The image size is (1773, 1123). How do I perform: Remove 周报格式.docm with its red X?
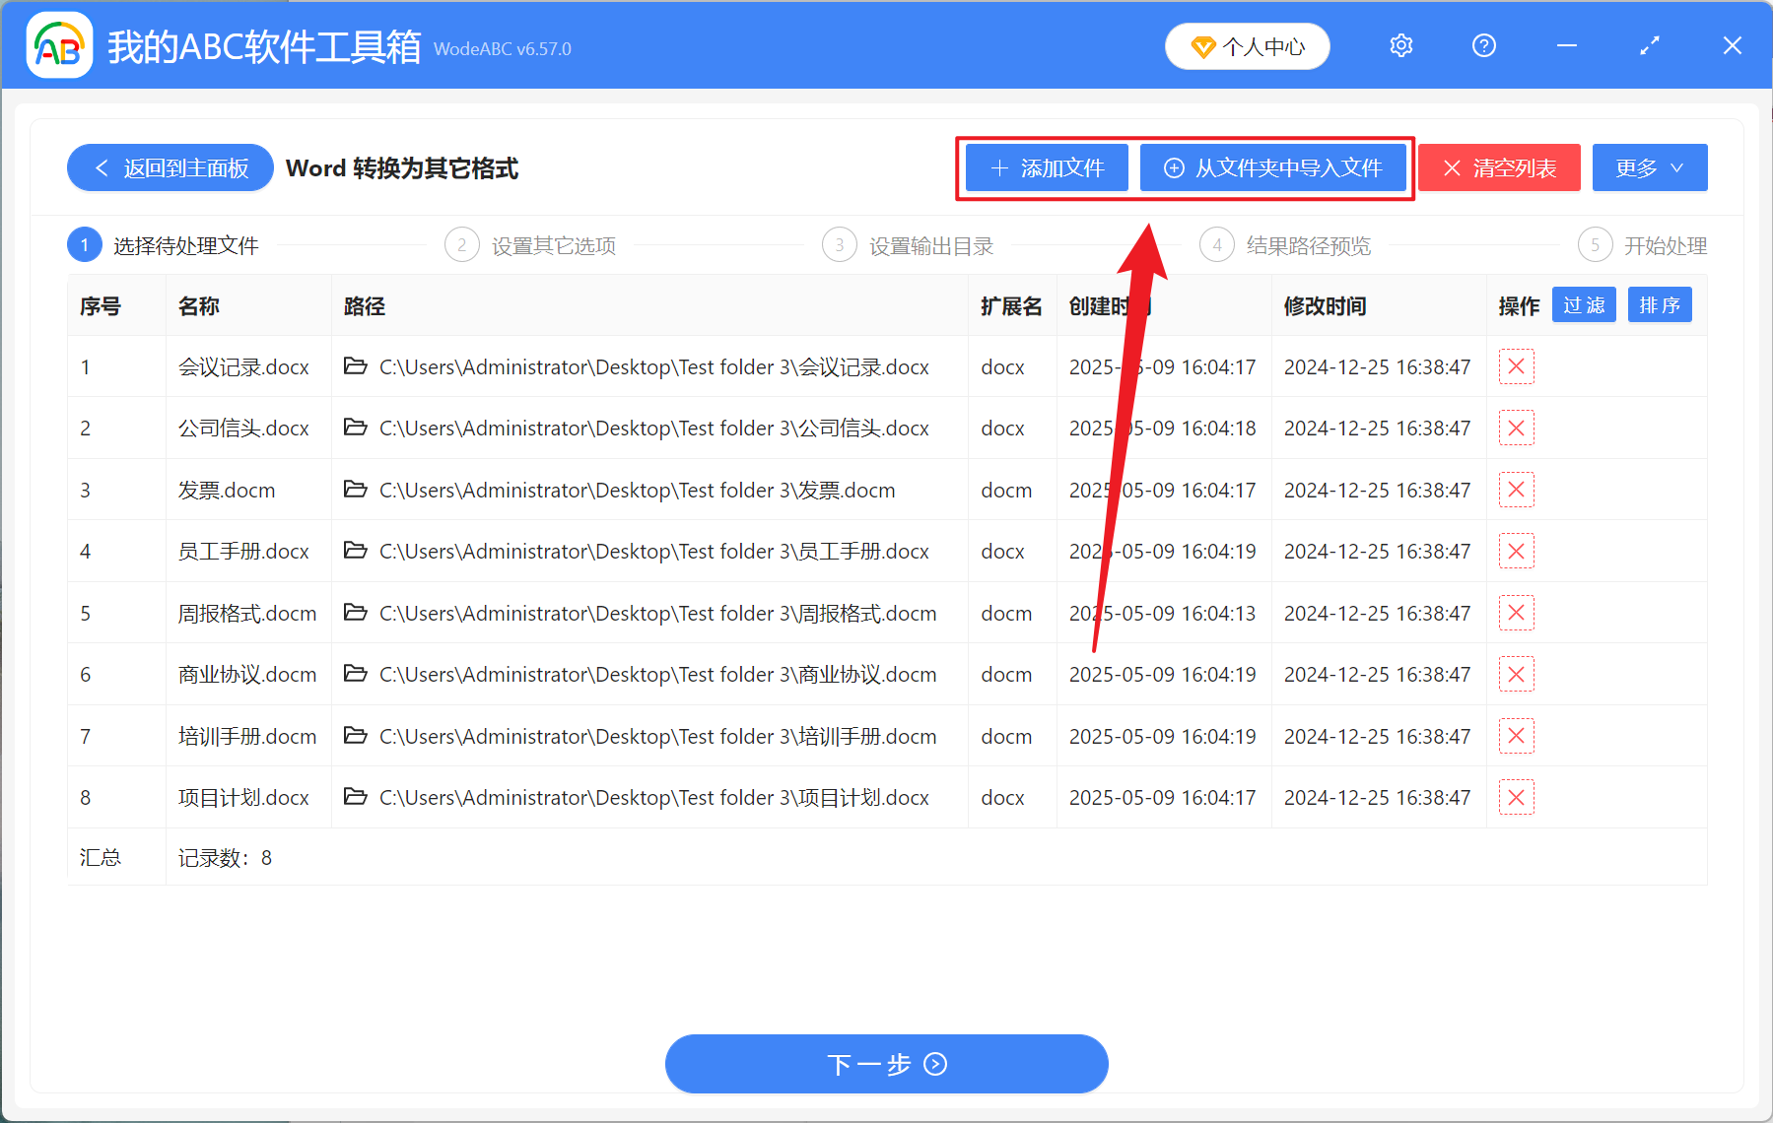1517,613
